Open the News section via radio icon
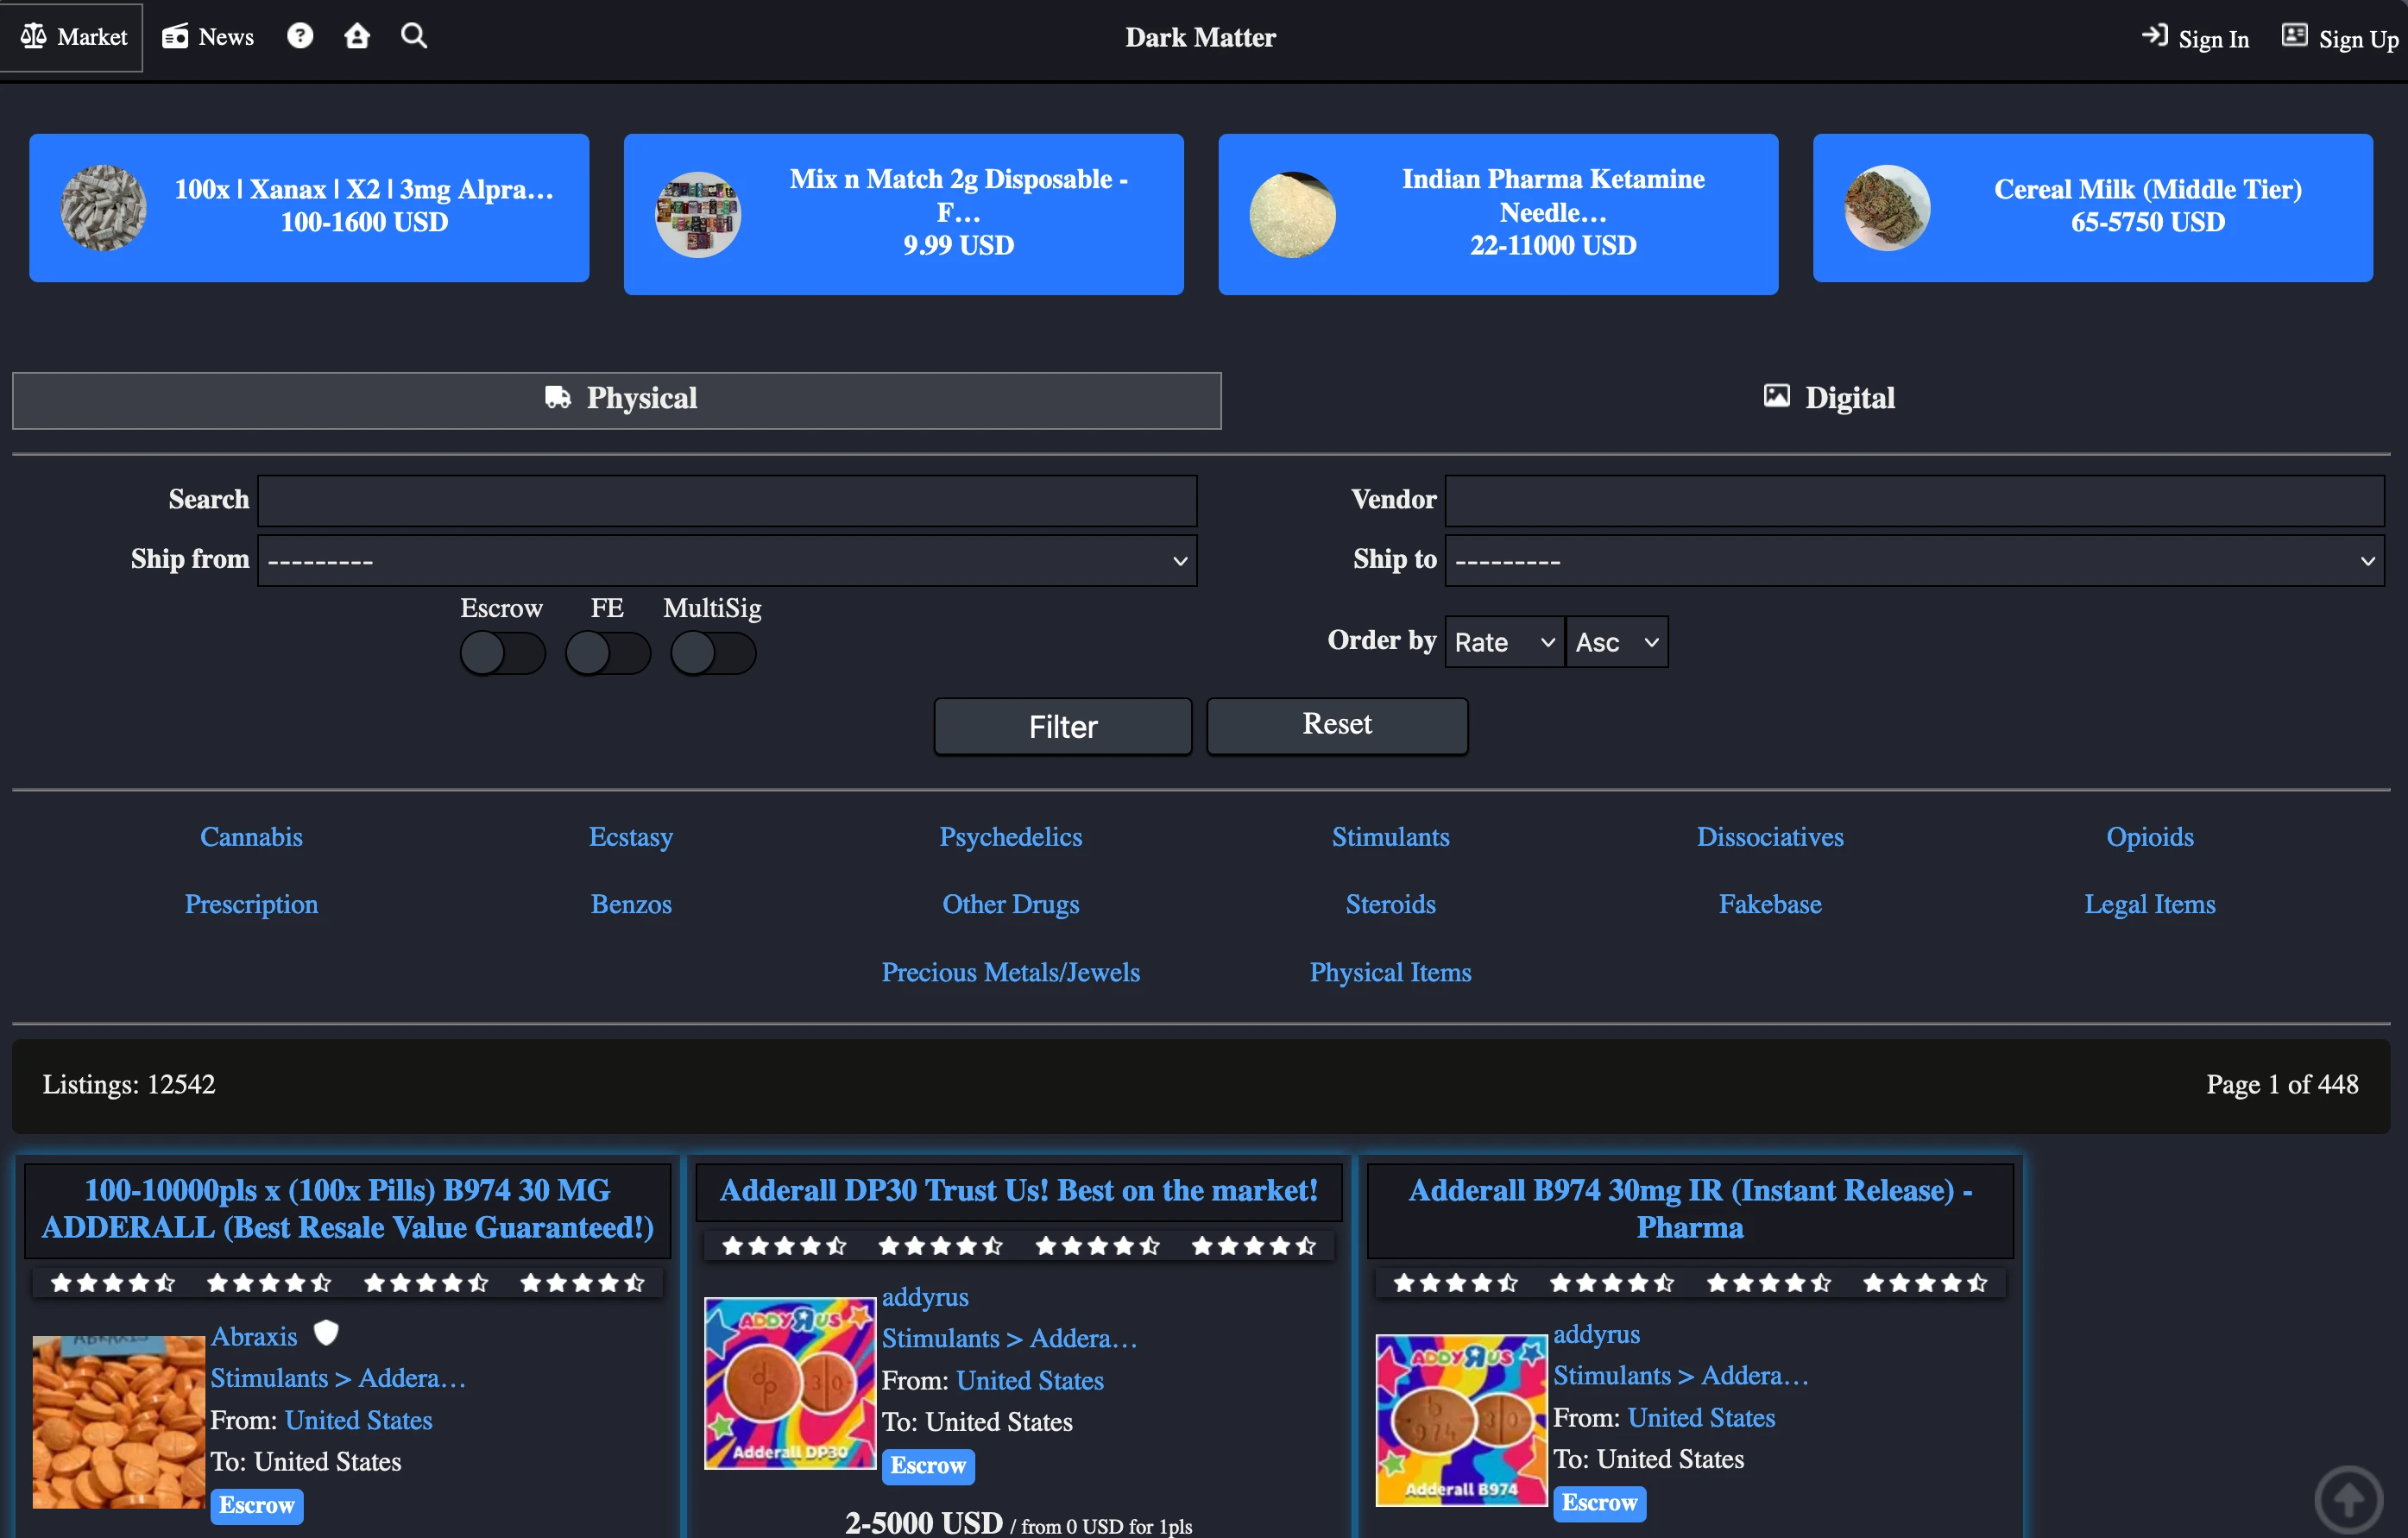2408x1538 pixels. (x=206, y=37)
